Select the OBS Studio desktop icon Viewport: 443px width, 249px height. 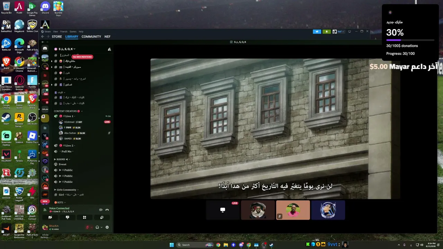point(32,119)
